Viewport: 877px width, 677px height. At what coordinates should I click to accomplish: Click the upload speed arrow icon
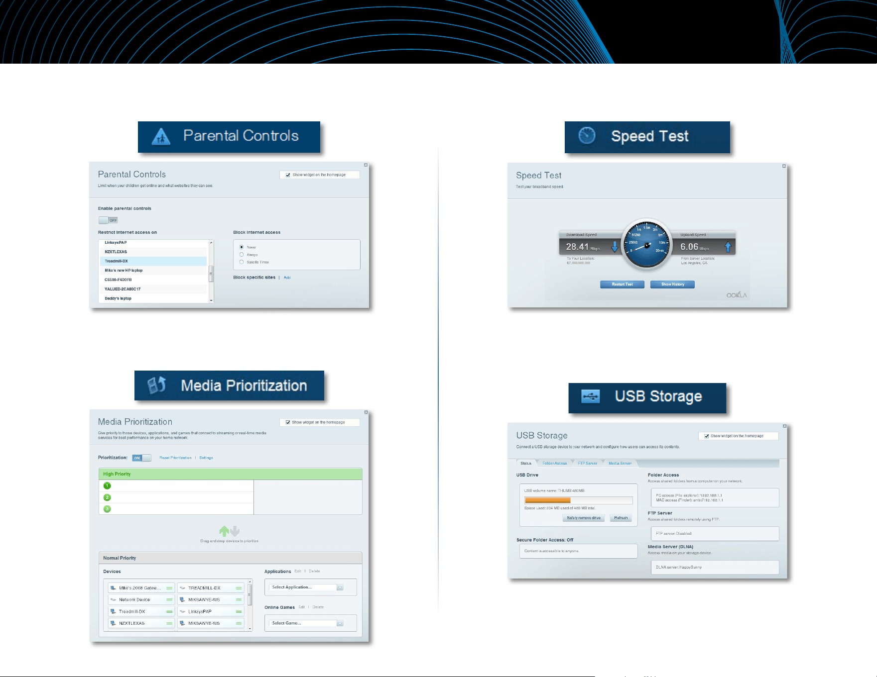click(x=728, y=247)
